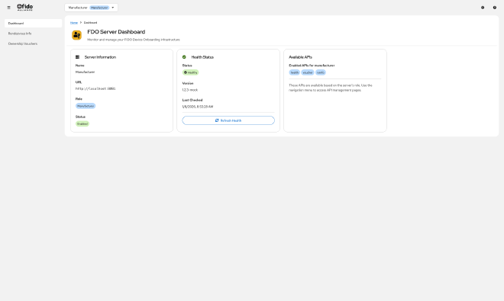
Task: Click the orange dashboard key icon
Action: [x=76, y=35]
